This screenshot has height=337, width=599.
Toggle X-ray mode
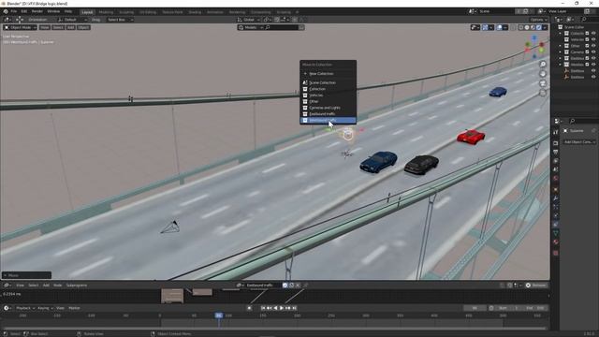coord(514,27)
